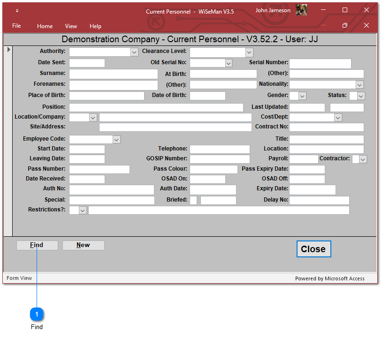This screenshot has width=382, height=338.
Task: Expand the Authority dropdown
Action: point(134,53)
